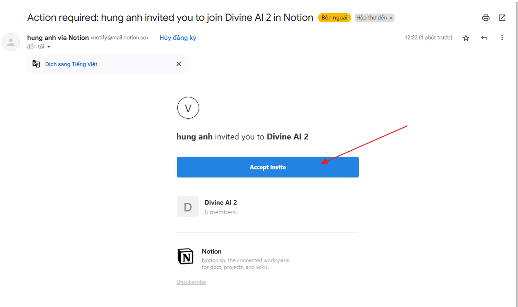Screen dimensions: 518x307
Task: Print this email with the printer icon
Action: [x=486, y=18]
